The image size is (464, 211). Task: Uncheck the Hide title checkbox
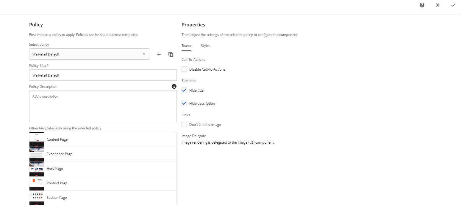click(x=185, y=91)
